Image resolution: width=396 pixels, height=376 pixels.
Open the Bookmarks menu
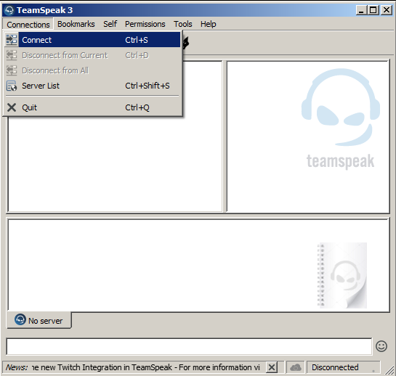point(76,24)
